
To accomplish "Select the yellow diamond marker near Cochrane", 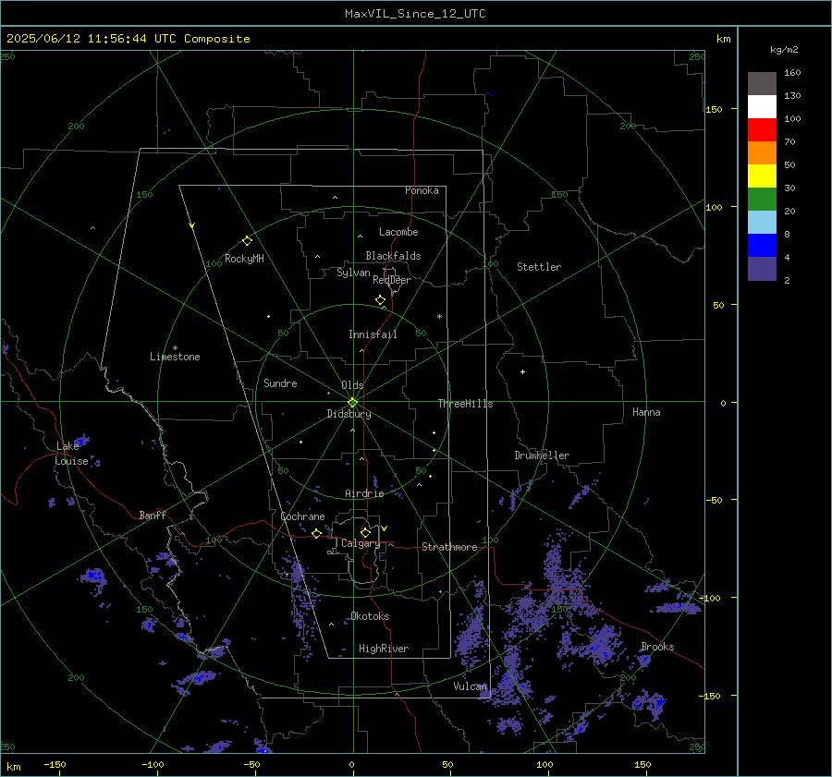I will (317, 533).
